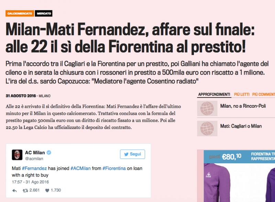Open the #ACMilan hashtag link

(x=80, y=168)
